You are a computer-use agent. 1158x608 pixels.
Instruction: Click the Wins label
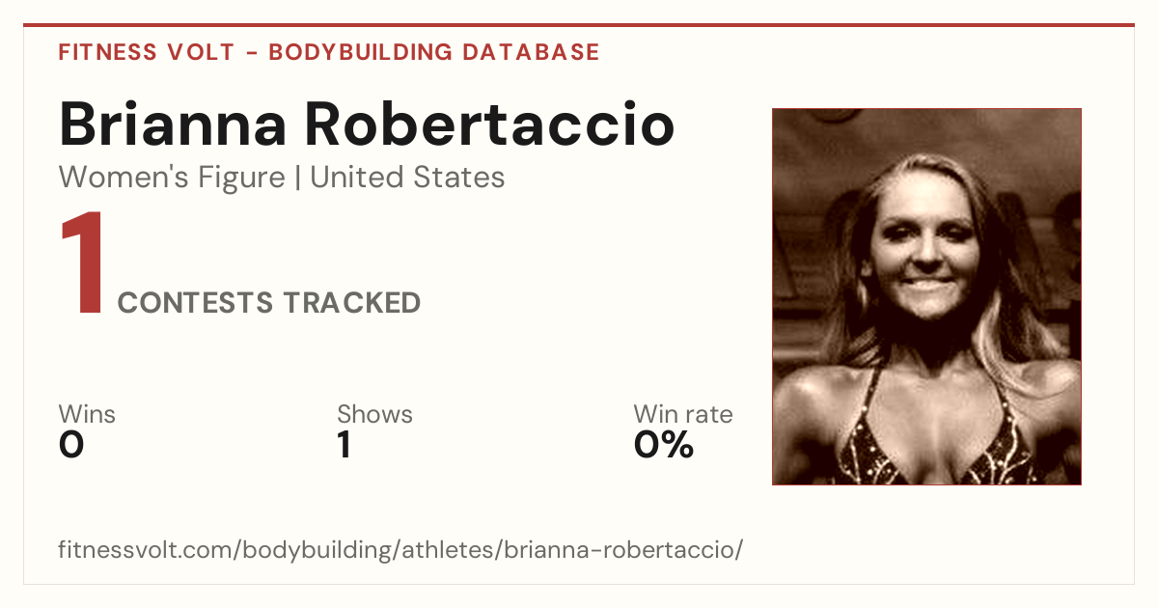tap(87, 414)
